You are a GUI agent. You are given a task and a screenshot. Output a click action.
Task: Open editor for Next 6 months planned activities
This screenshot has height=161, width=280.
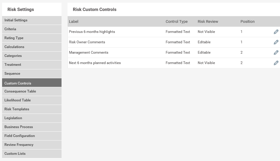coord(276,63)
